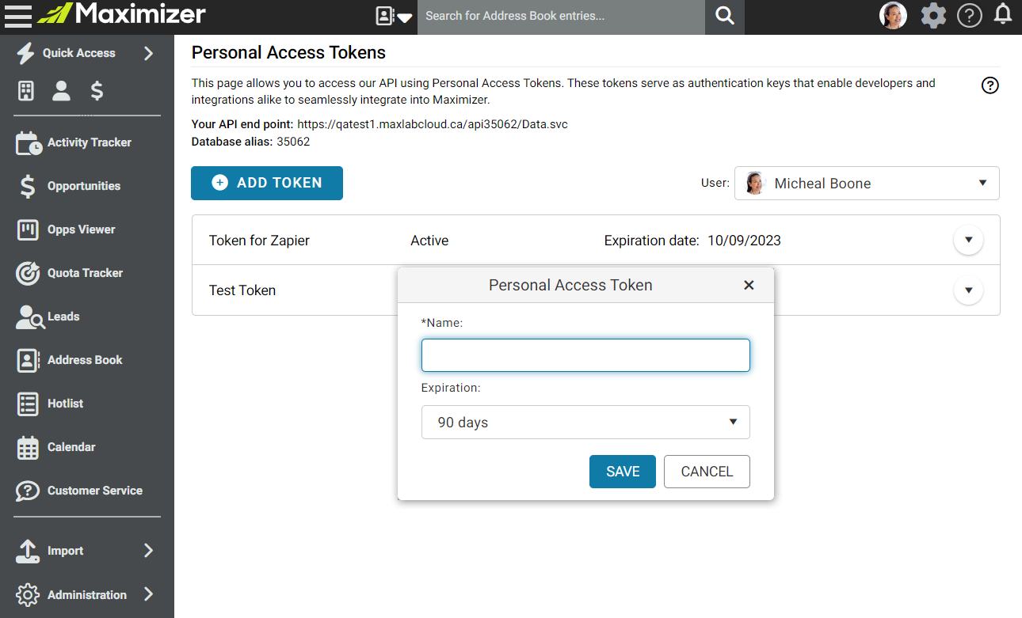Open the User Micheal Boone dropdown
1022x618 pixels.
point(867,183)
